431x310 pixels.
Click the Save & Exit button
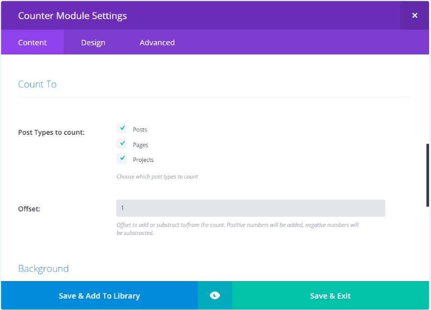[331, 296]
